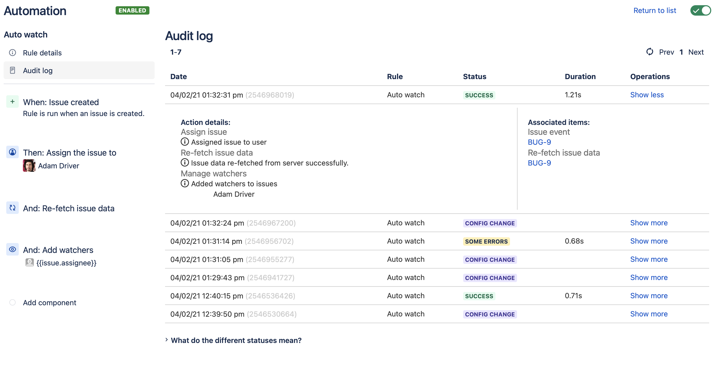Click the refresh audit log icon
Screen dimensions: 718x382
pyautogui.click(x=650, y=52)
